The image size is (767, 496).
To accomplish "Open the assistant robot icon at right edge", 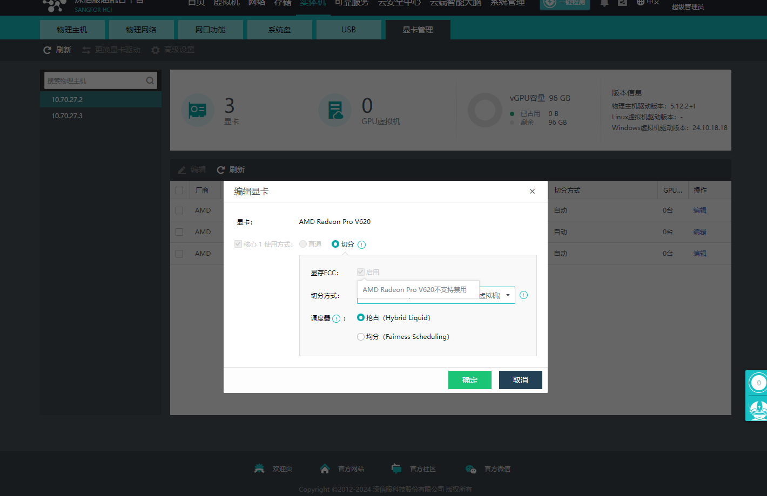I will [x=758, y=407].
